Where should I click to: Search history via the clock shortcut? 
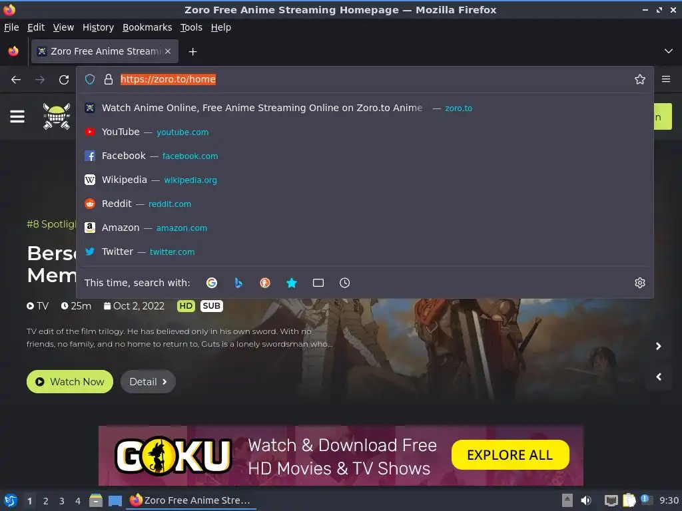pos(344,283)
